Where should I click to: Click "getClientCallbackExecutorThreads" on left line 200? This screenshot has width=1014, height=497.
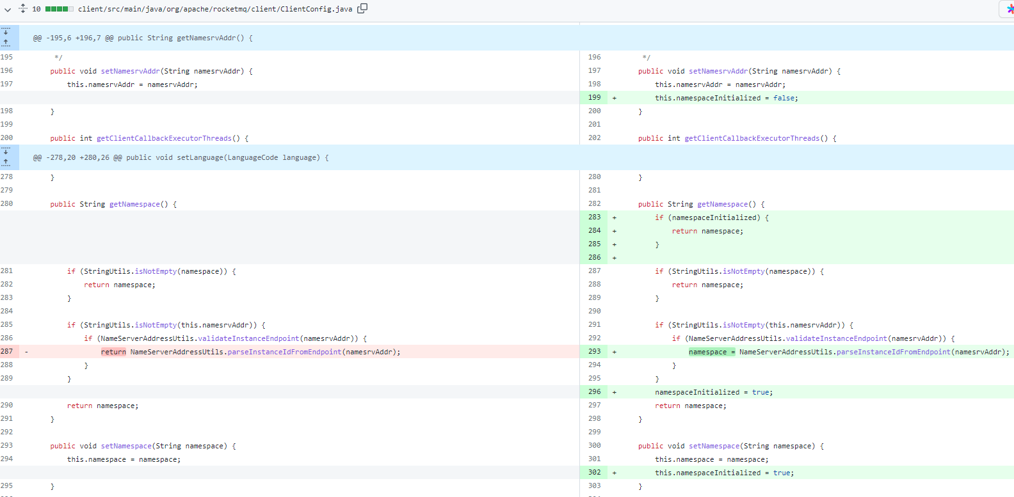coord(164,139)
